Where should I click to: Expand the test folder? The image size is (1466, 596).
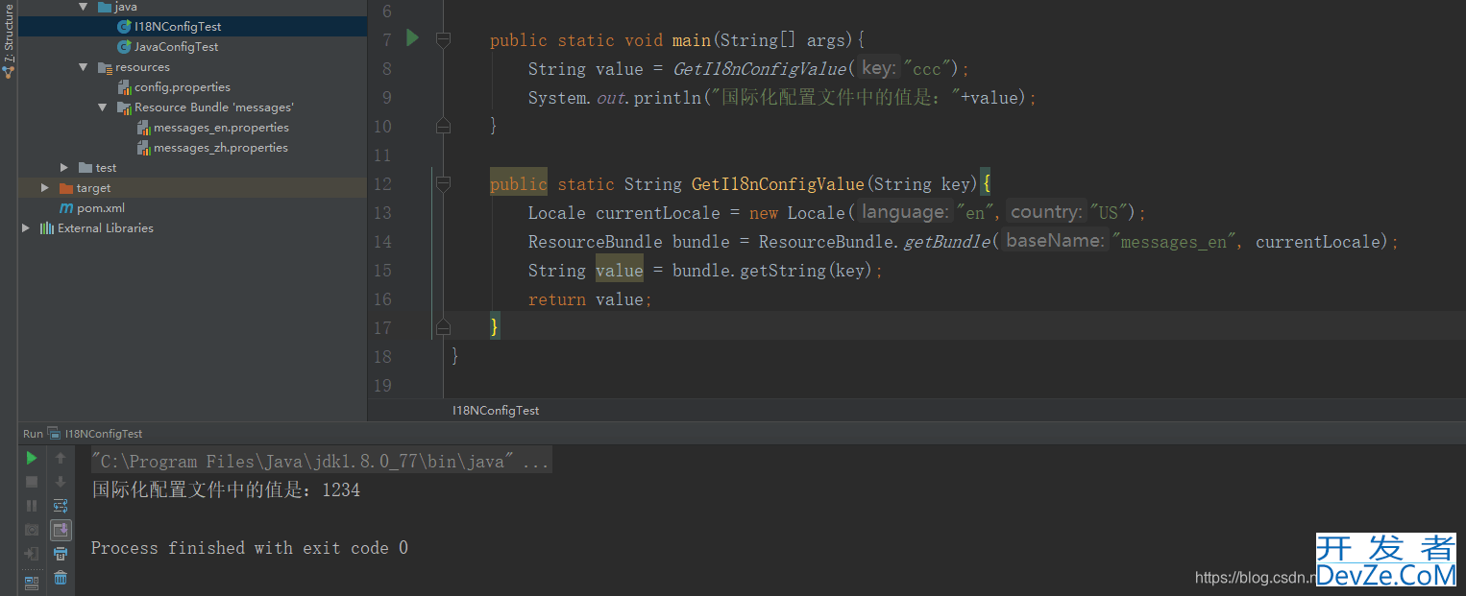click(64, 168)
